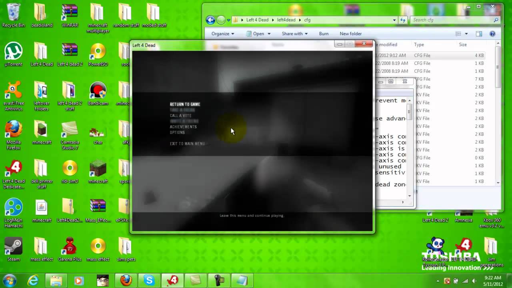512x288 pixels.
Task: Select the µTorrent desktop shortcut
Action: click(14, 55)
